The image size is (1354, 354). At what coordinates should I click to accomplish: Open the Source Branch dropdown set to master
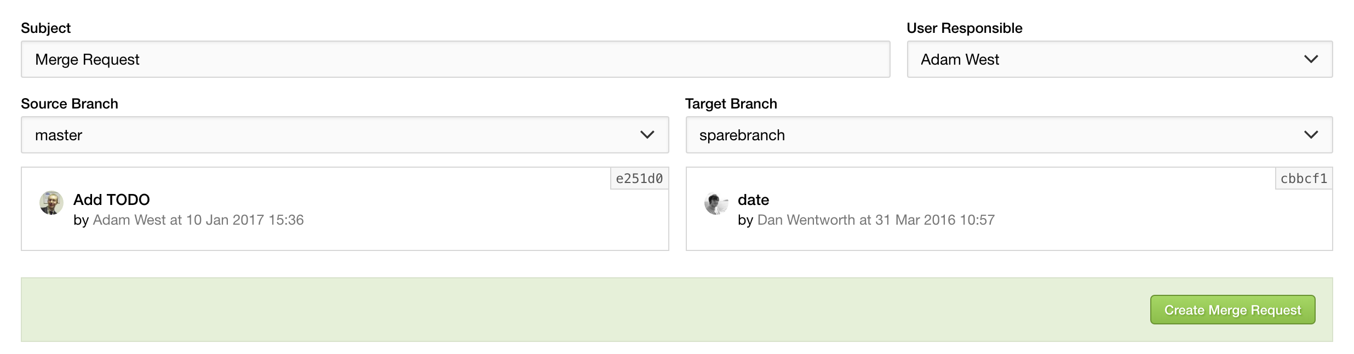[x=345, y=135]
